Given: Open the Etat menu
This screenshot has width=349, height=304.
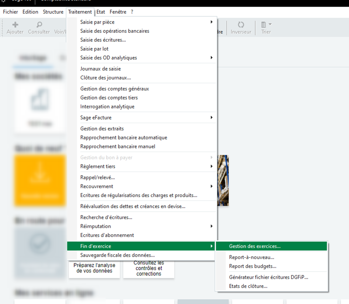Looking at the screenshot, I should 100,12.
